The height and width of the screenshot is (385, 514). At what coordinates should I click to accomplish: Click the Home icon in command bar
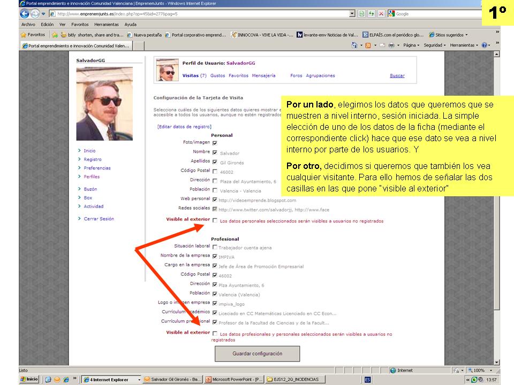(x=355, y=45)
